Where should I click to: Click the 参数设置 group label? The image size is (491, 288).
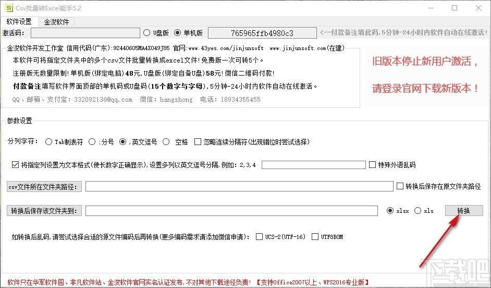19,121
